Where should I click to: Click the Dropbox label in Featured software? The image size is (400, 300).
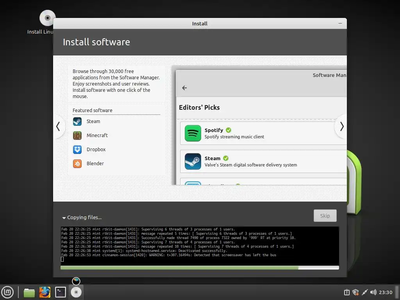[96, 150]
